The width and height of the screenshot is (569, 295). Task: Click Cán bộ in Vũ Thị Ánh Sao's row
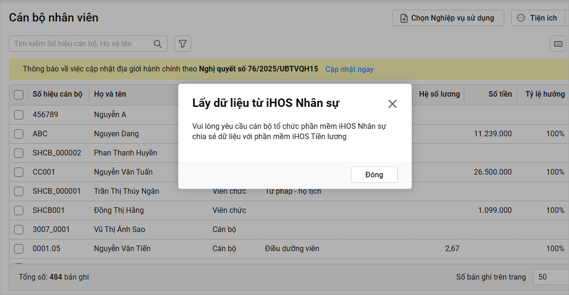225,229
